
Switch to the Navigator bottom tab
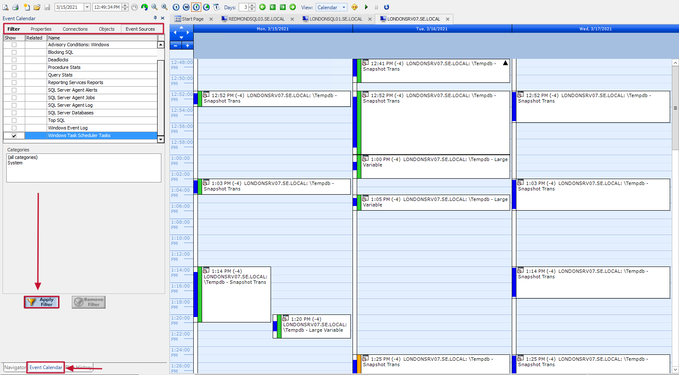(15, 367)
